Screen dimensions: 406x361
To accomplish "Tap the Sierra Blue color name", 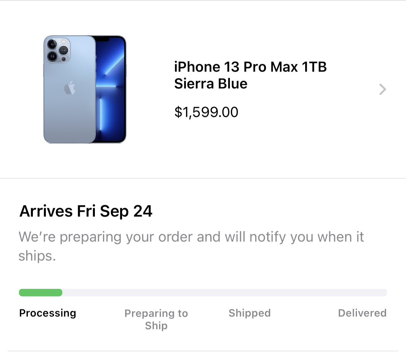I will pos(211,84).
